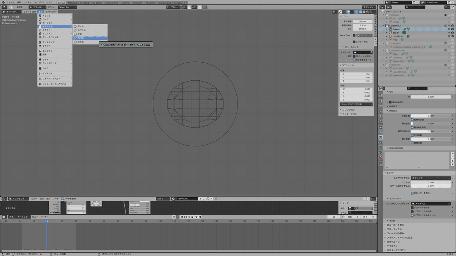456x256 pixels.
Task: Choose グリースペンシル in the add menu
Action: [x=55, y=37]
